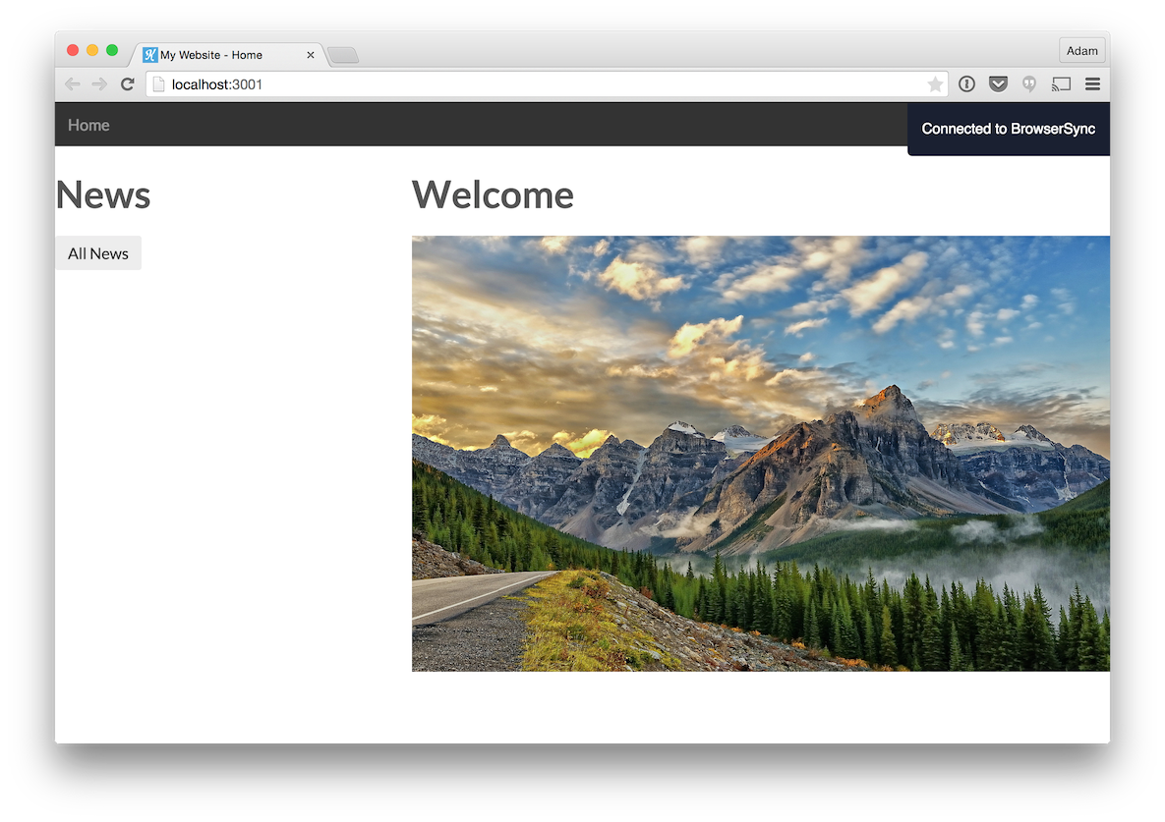Click the Connected to BrowserSync notification
The width and height of the screenshot is (1165, 822).
click(1008, 129)
